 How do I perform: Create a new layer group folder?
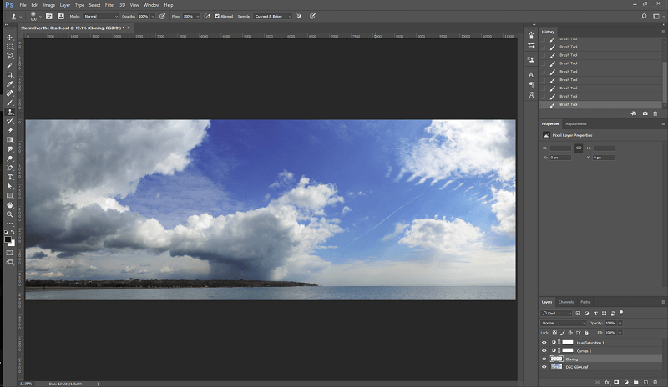(x=636, y=382)
